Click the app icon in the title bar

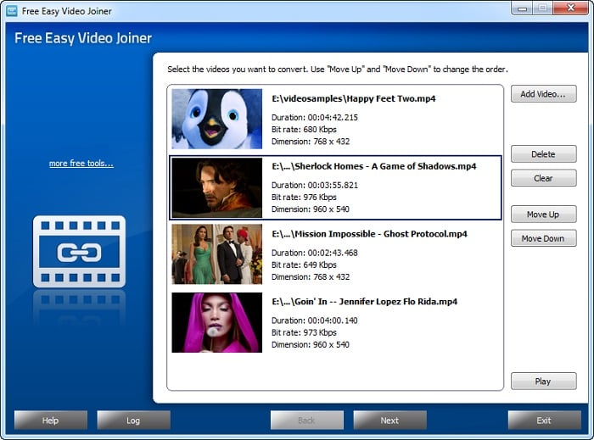coord(12,11)
